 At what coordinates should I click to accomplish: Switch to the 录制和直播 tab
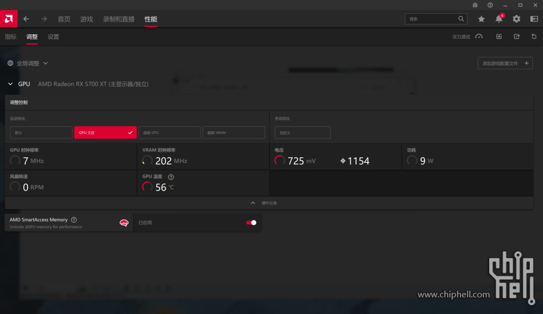(x=119, y=19)
